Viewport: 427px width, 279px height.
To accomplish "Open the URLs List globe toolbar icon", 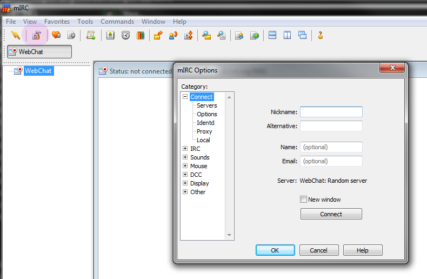I will (255, 35).
